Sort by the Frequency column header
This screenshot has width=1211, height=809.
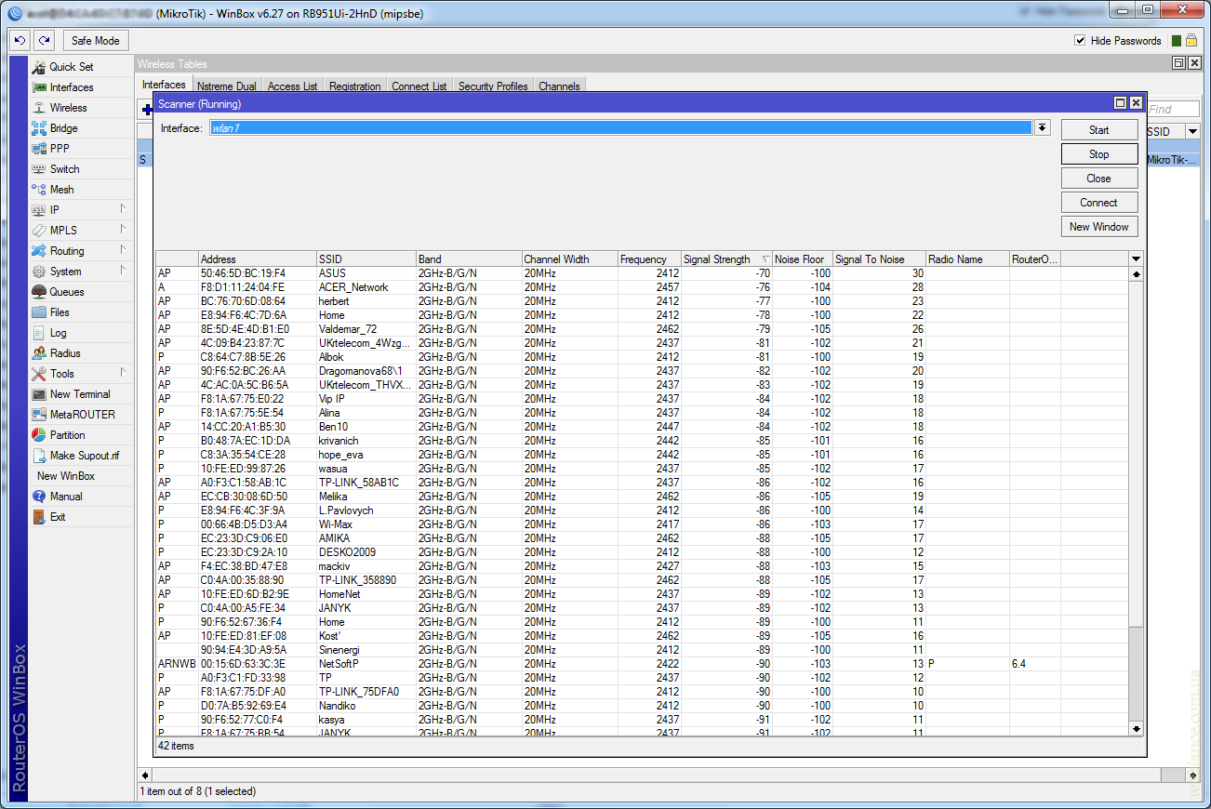point(649,259)
